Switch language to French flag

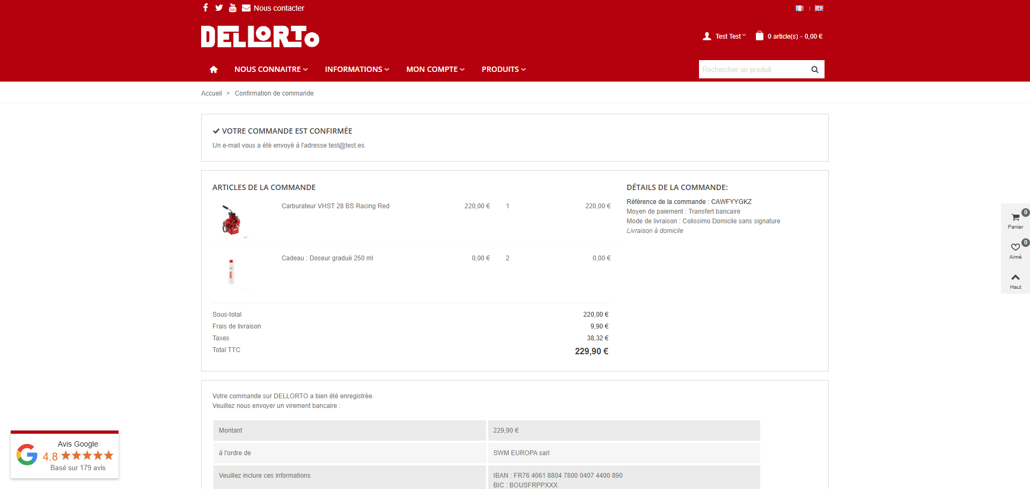[799, 8]
